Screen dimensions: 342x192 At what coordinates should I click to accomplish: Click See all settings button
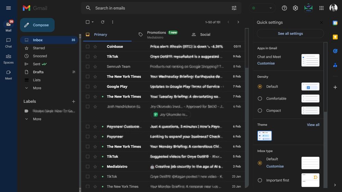click(x=290, y=33)
